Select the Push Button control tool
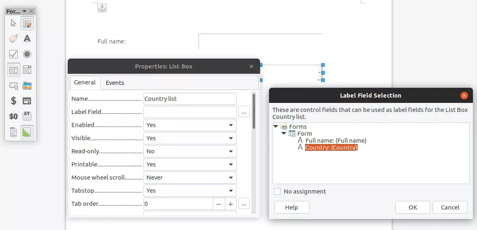Screen dimensions: 477x230 (14, 86)
